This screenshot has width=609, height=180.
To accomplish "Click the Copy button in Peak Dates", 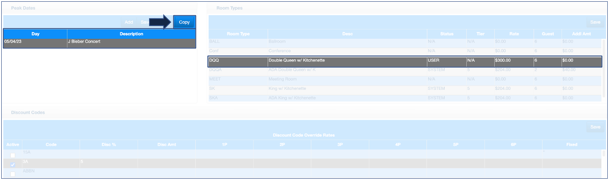I will coord(184,22).
